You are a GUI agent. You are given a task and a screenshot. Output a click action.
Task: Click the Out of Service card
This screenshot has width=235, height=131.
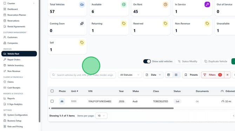click(x=225, y=8)
